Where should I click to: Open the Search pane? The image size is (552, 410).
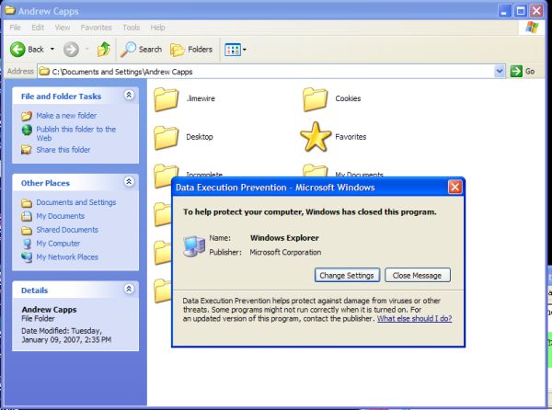(141, 50)
